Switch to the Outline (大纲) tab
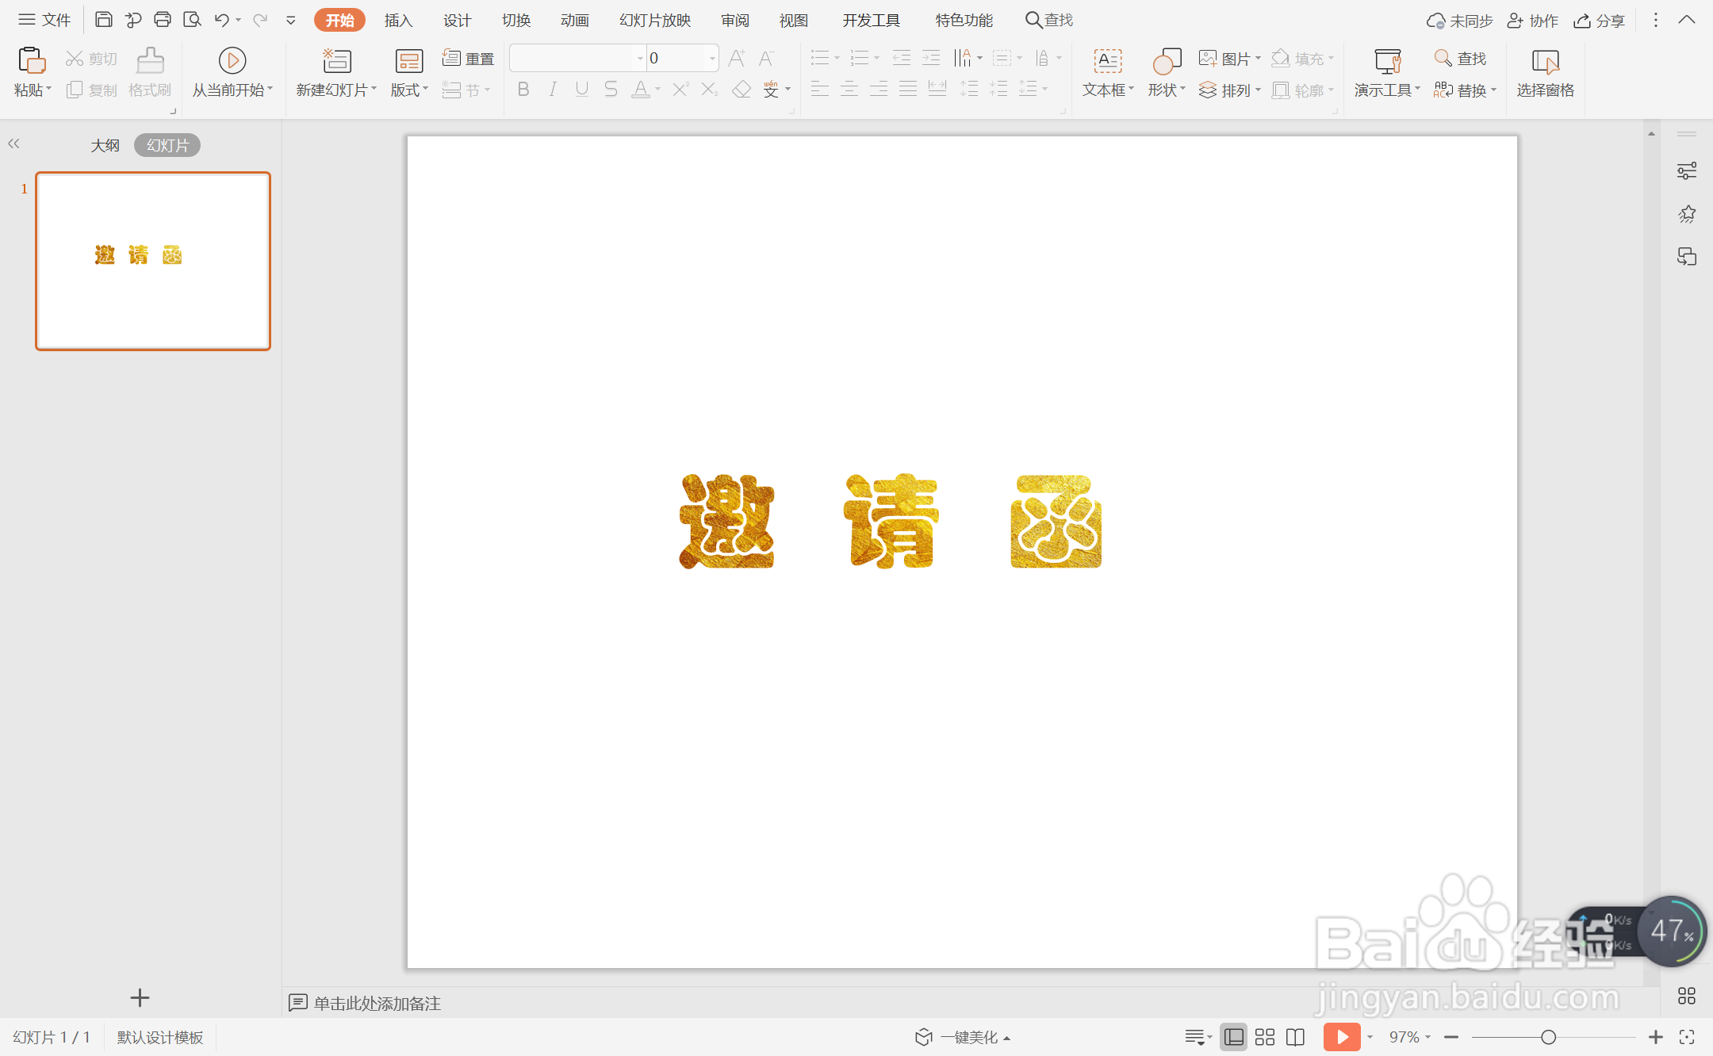The height and width of the screenshot is (1056, 1713). click(105, 145)
